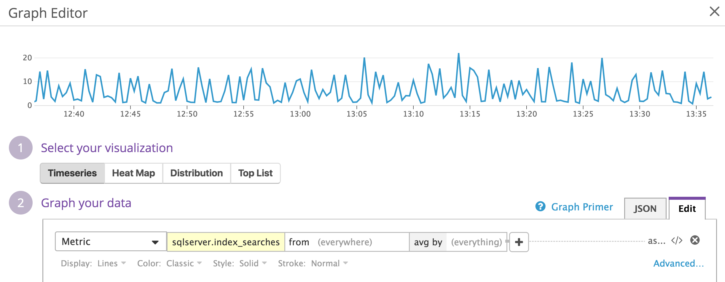The width and height of the screenshot is (725, 282).
Task: Open the Color Classic dropdown
Action: click(184, 263)
